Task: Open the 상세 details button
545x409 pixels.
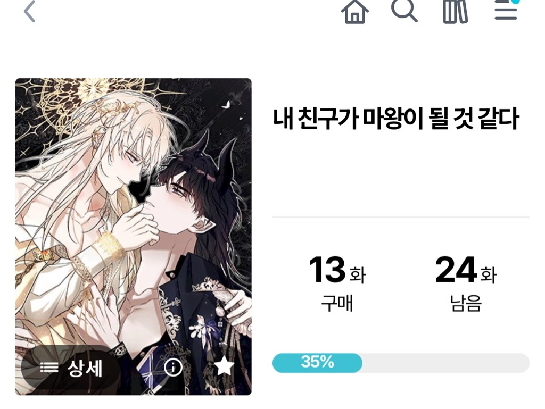Action: (x=71, y=368)
